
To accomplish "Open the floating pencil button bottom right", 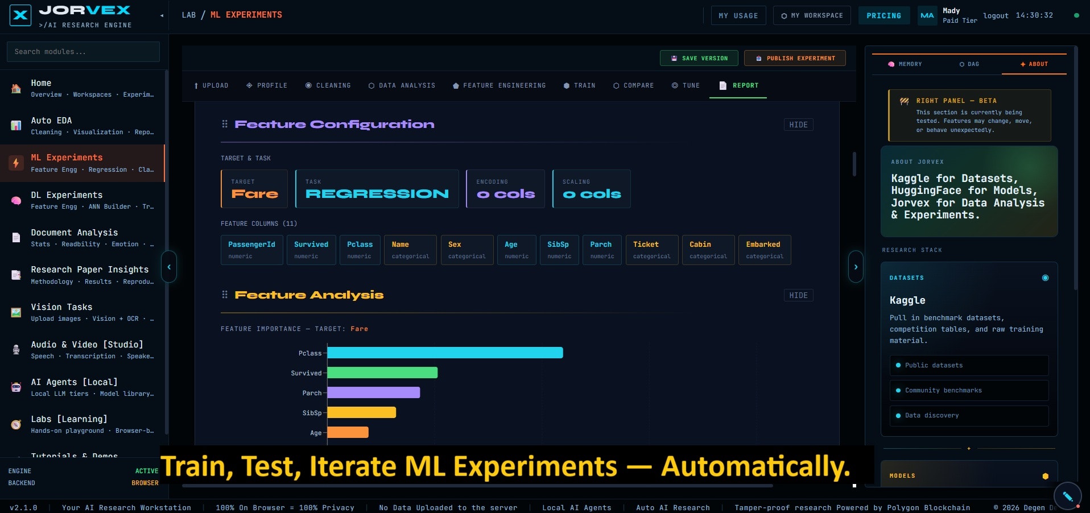I will pyautogui.click(x=1067, y=496).
